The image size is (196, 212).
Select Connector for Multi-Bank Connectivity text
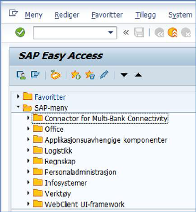click(x=106, y=119)
